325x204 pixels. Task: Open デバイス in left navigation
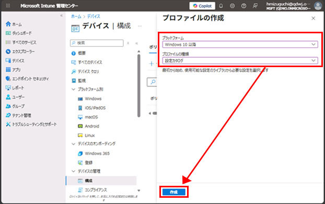point(15,60)
